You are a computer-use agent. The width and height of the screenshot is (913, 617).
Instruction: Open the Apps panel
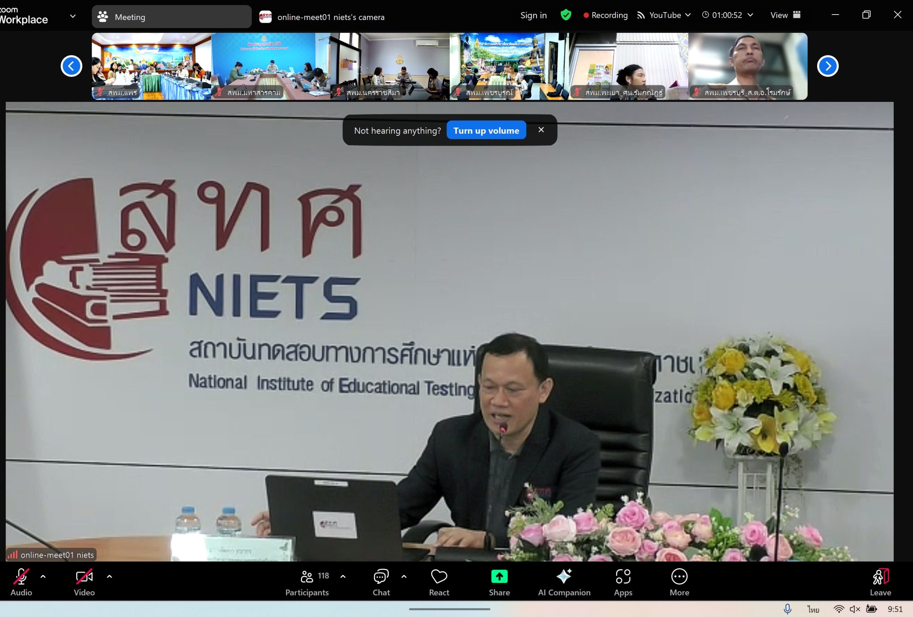[x=623, y=582]
